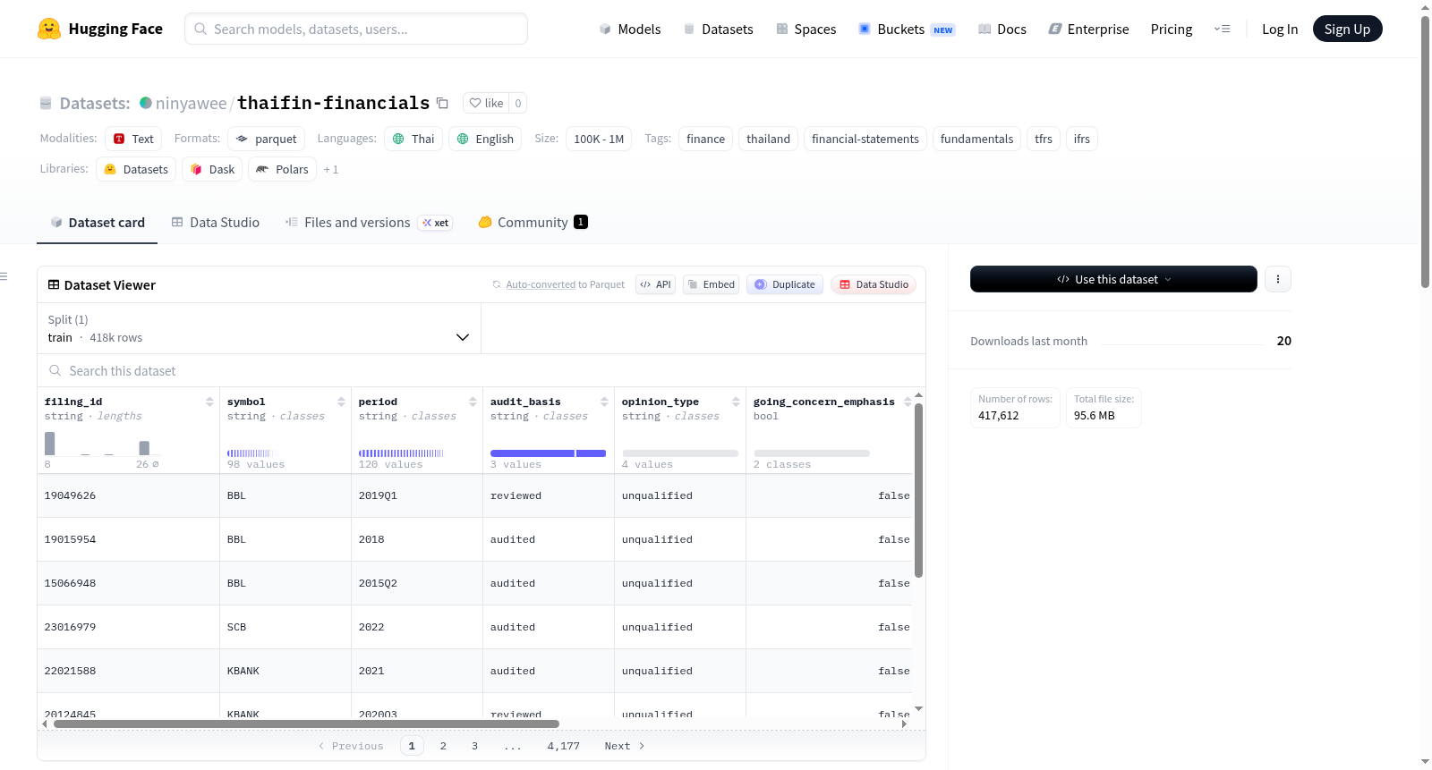Show the +1 additional libraries

(x=331, y=169)
